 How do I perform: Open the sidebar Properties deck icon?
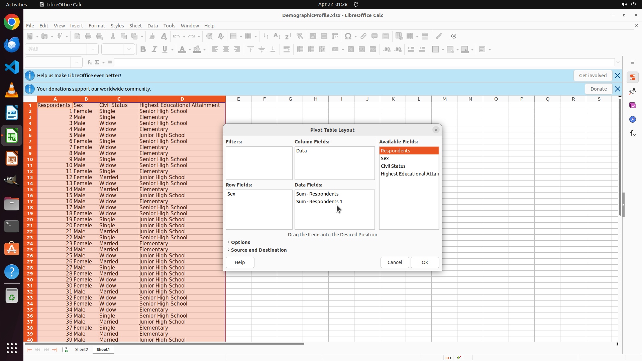click(632, 77)
